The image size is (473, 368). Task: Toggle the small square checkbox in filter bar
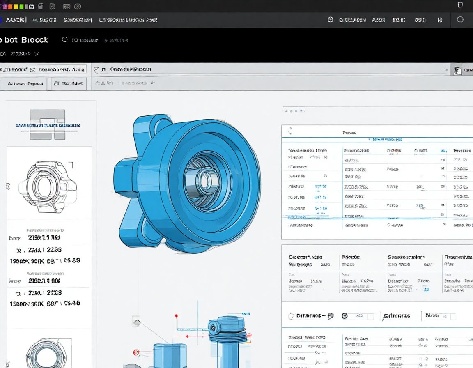tap(103, 69)
